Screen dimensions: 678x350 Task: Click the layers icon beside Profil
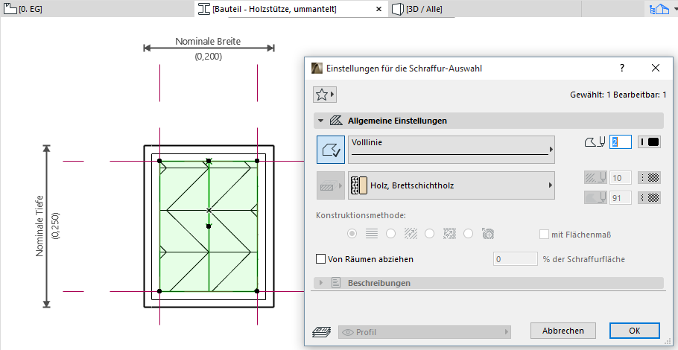coord(321,332)
